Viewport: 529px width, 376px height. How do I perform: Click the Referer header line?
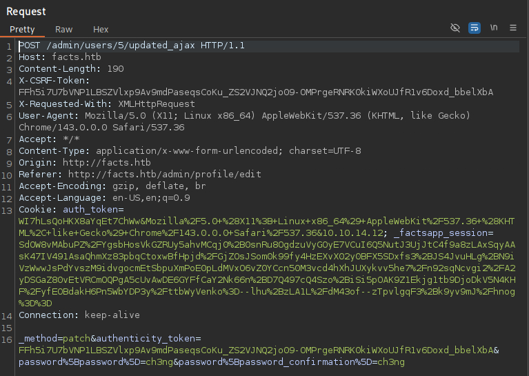[140, 175]
